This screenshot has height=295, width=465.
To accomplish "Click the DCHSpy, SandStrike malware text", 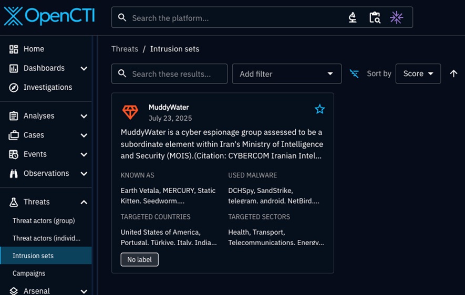I will click(x=274, y=195).
